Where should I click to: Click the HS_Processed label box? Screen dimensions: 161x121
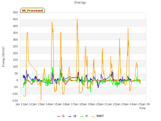tap(32, 10)
